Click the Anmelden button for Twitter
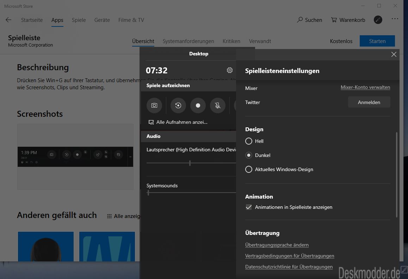The width and height of the screenshot is (408, 279). pyautogui.click(x=369, y=102)
